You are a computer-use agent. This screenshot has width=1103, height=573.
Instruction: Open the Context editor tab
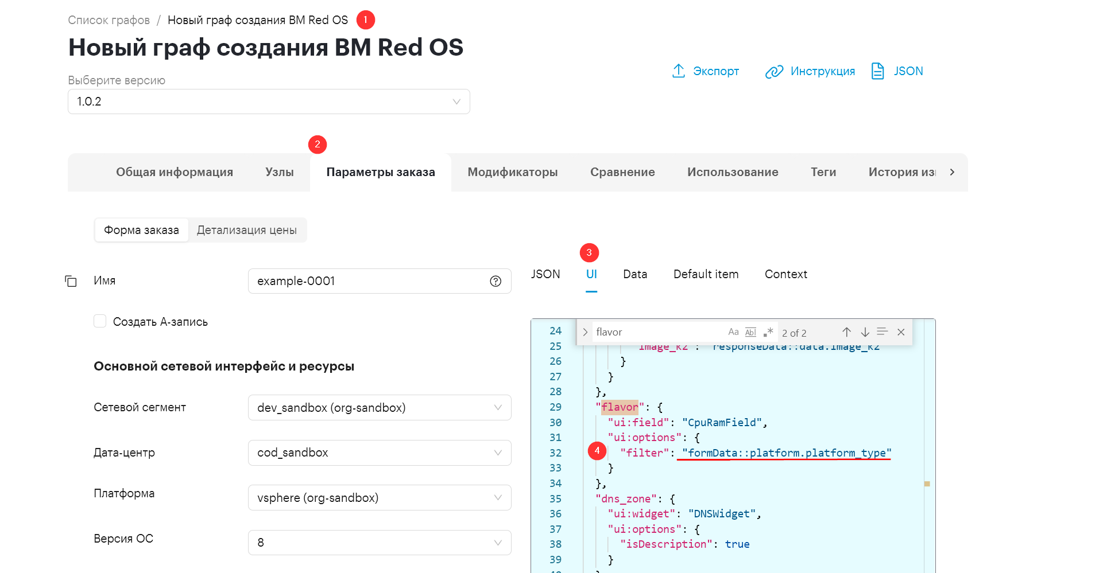(786, 274)
